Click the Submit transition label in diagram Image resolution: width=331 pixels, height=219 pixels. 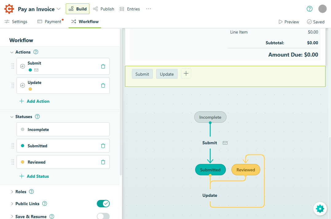(209, 143)
